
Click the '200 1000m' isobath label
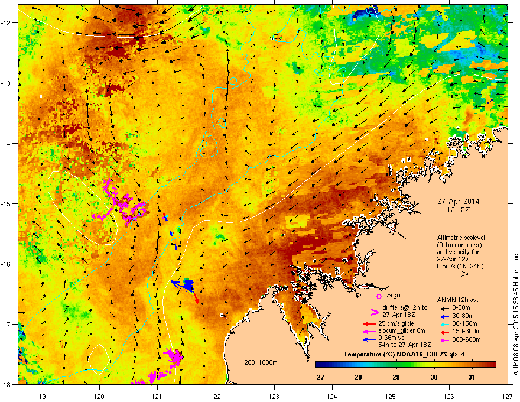tap(261, 362)
